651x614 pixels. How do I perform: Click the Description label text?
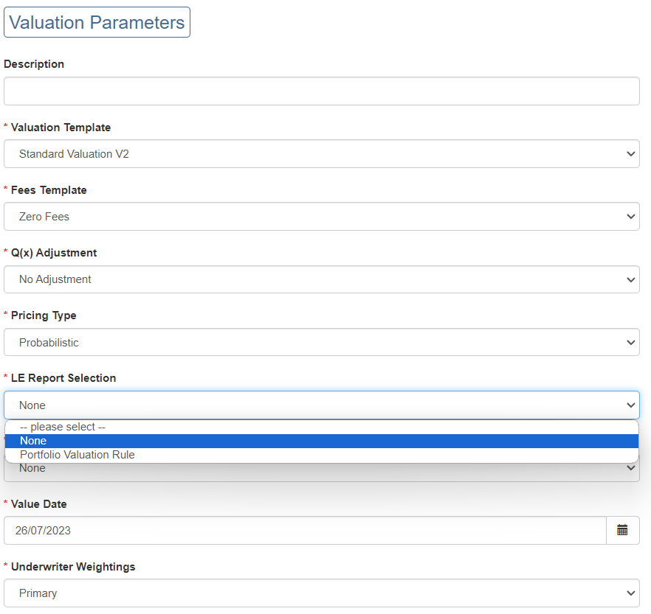34,64
